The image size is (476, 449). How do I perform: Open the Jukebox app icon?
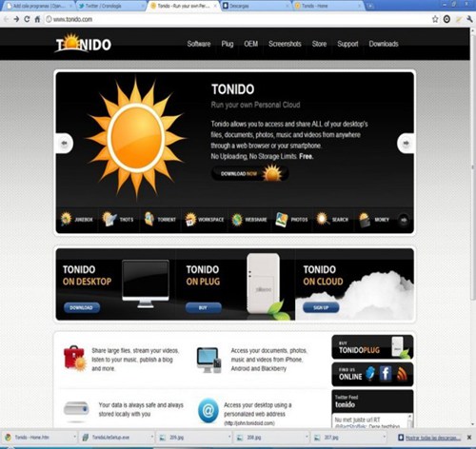pos(67,219)
